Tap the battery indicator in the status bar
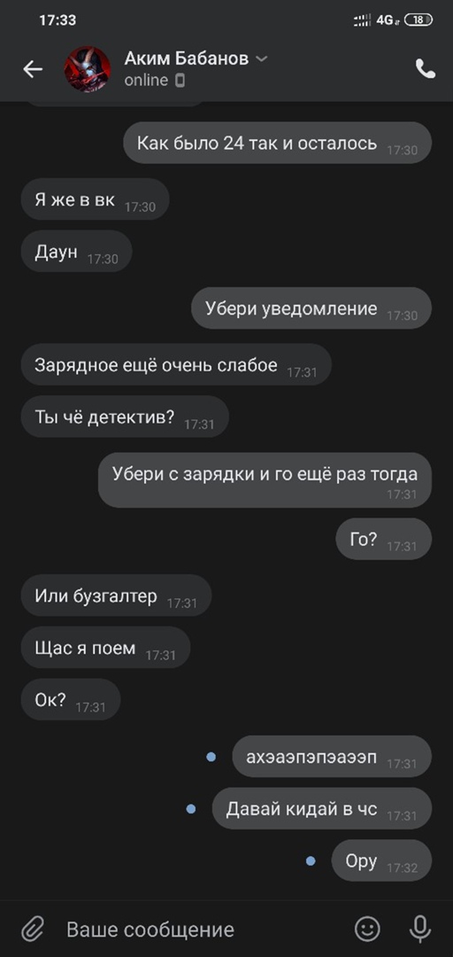Image resolution: width=453 pixels, height=957 pixels. (418, 19)
